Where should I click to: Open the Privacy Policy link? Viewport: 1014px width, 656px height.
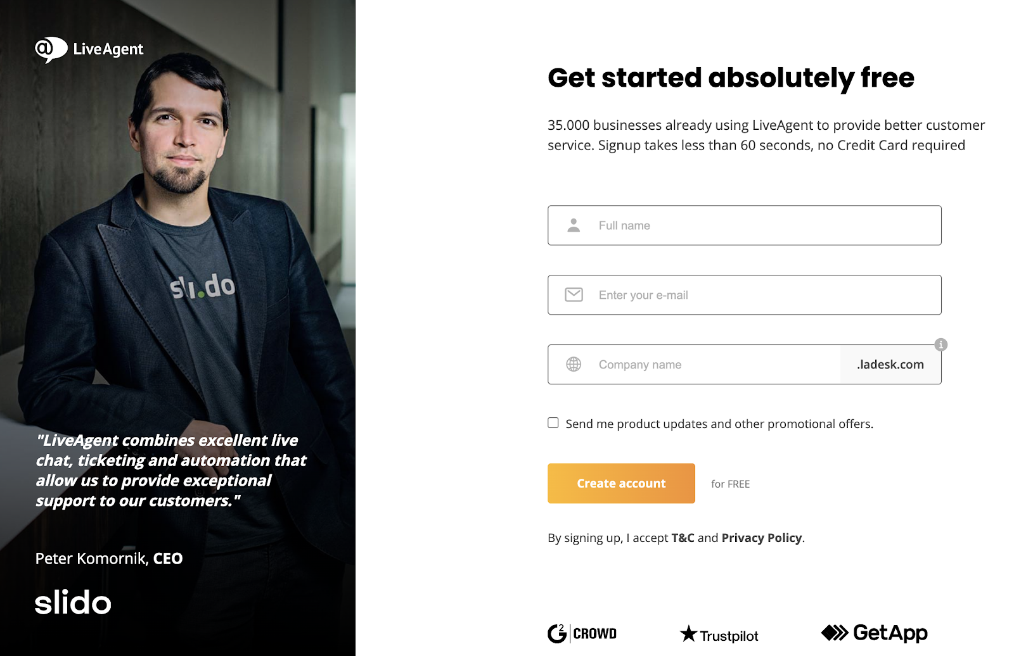pos(762,538)
